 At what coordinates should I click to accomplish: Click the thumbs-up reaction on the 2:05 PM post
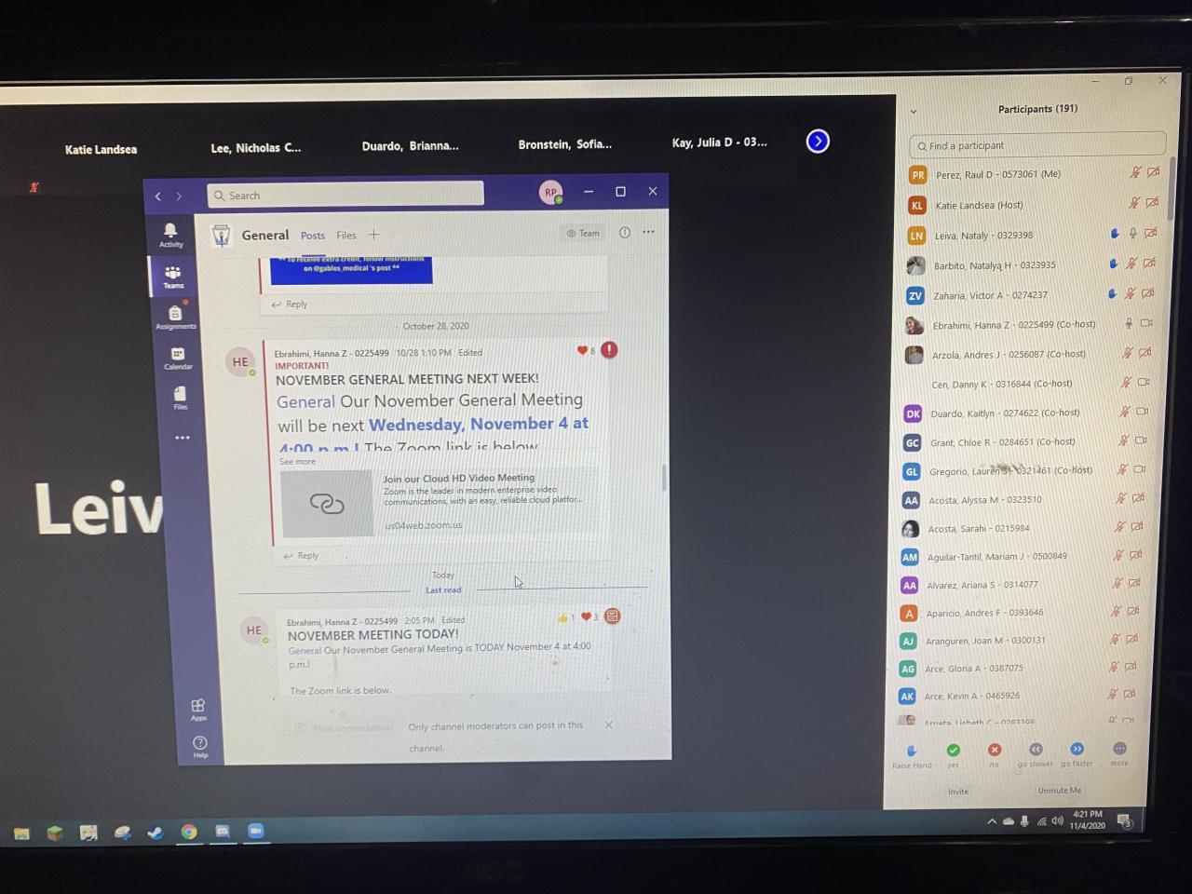coord(562,617)
